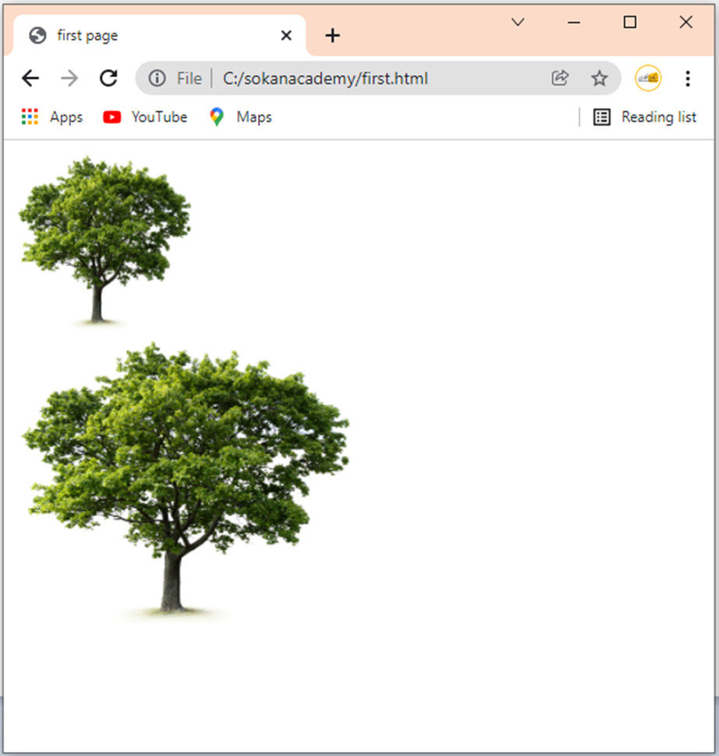Screen dimensions: 719x756
Task: Select the 'first page' tab
Action: (x=160, y=35)
